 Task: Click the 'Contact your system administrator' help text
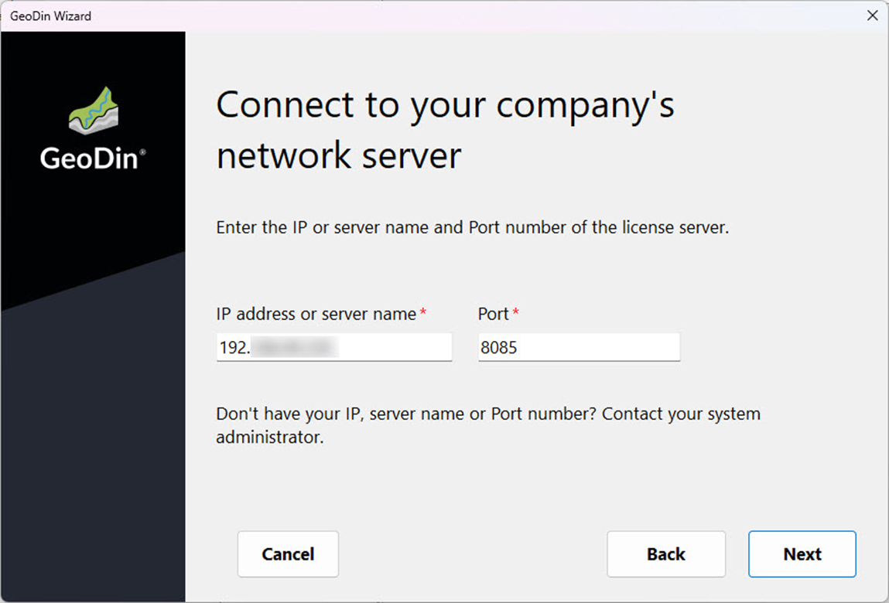coord(487,425)
